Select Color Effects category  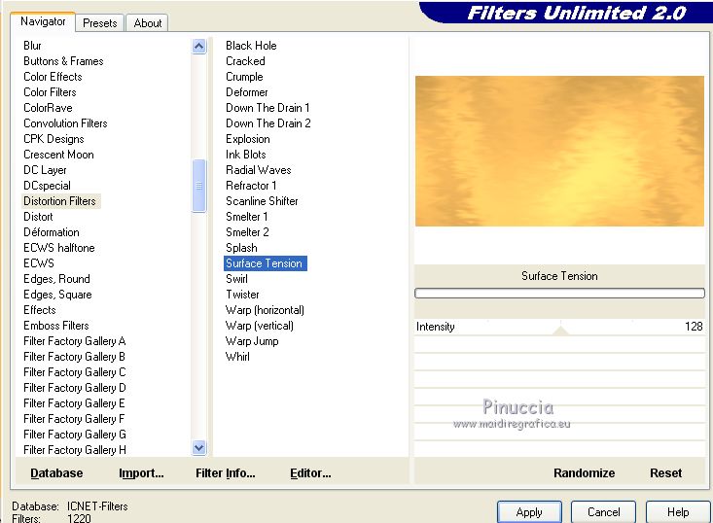pos(53,77)
